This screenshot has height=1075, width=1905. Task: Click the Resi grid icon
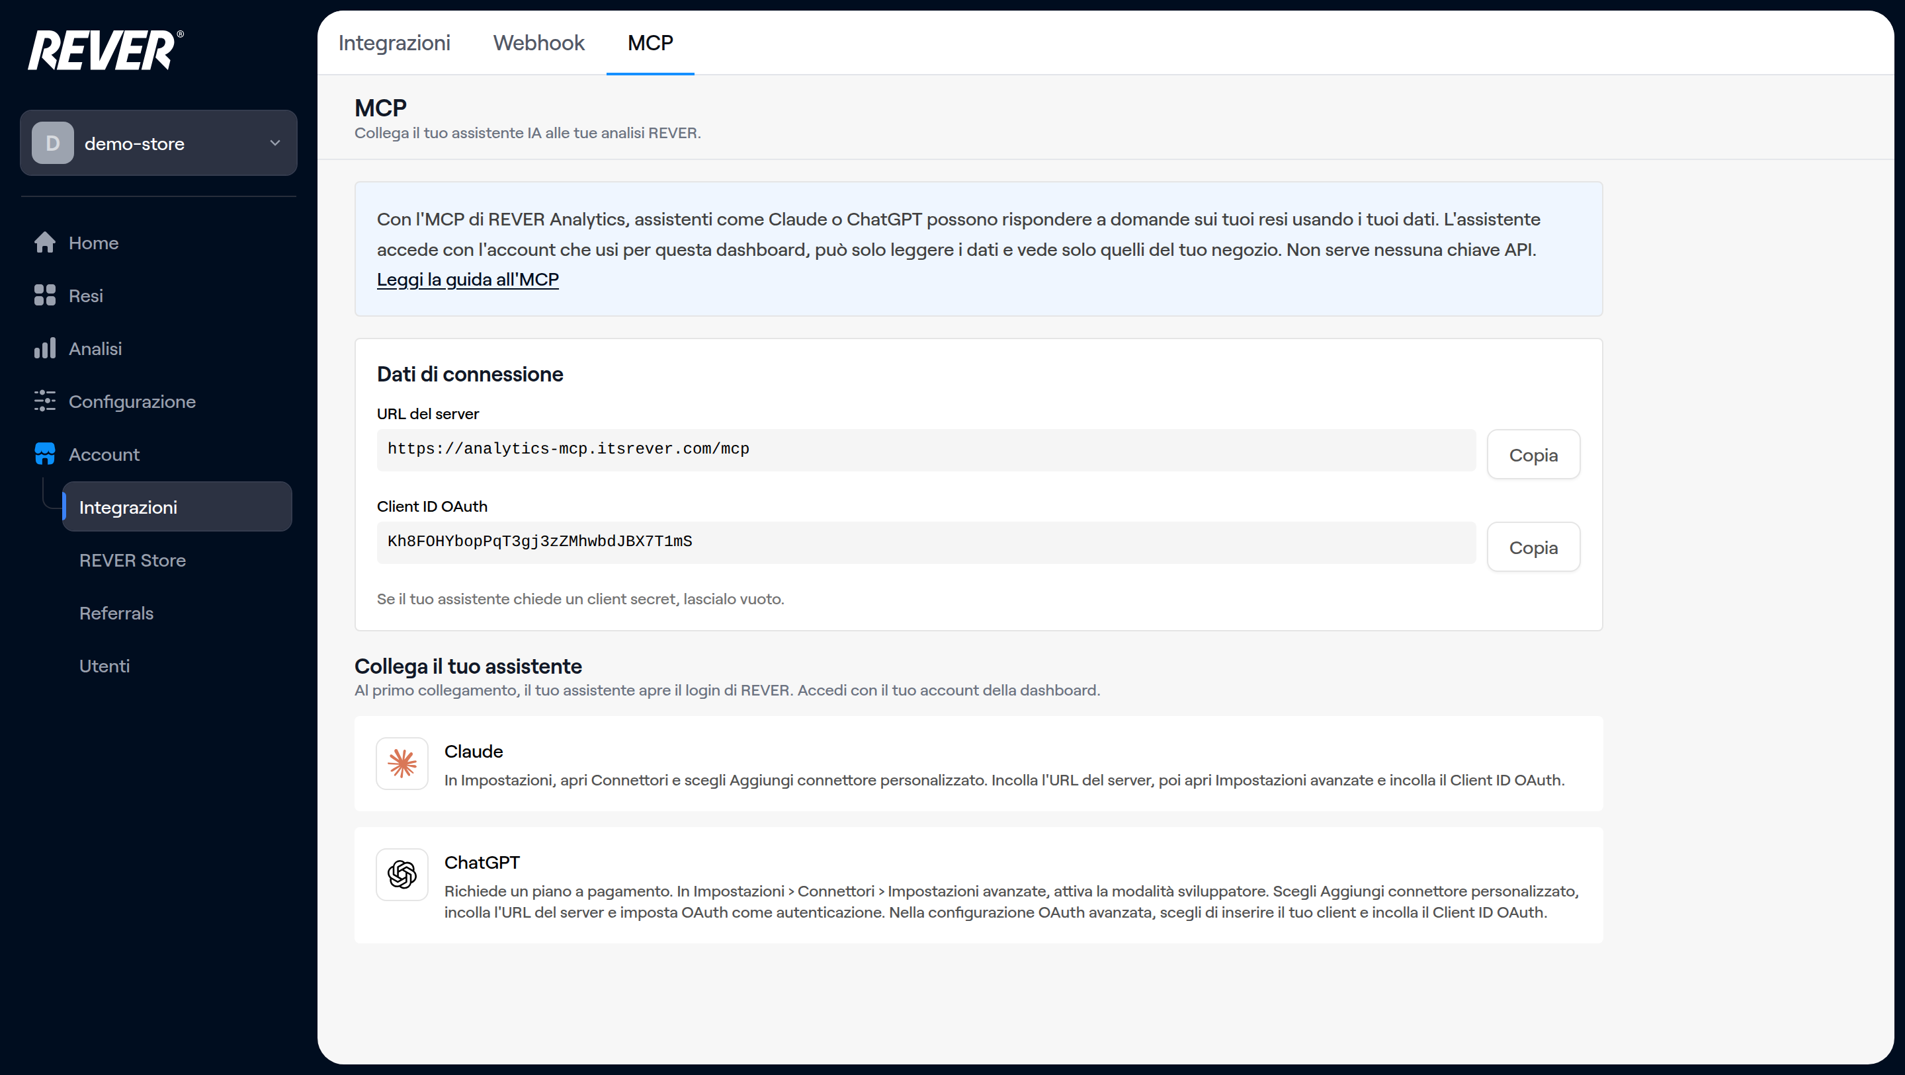coord(44,295)
